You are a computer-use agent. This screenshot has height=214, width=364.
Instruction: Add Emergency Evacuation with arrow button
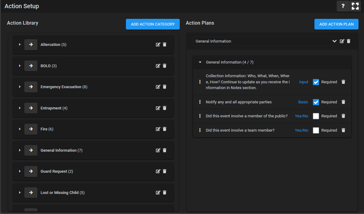(x=31, y=87)
